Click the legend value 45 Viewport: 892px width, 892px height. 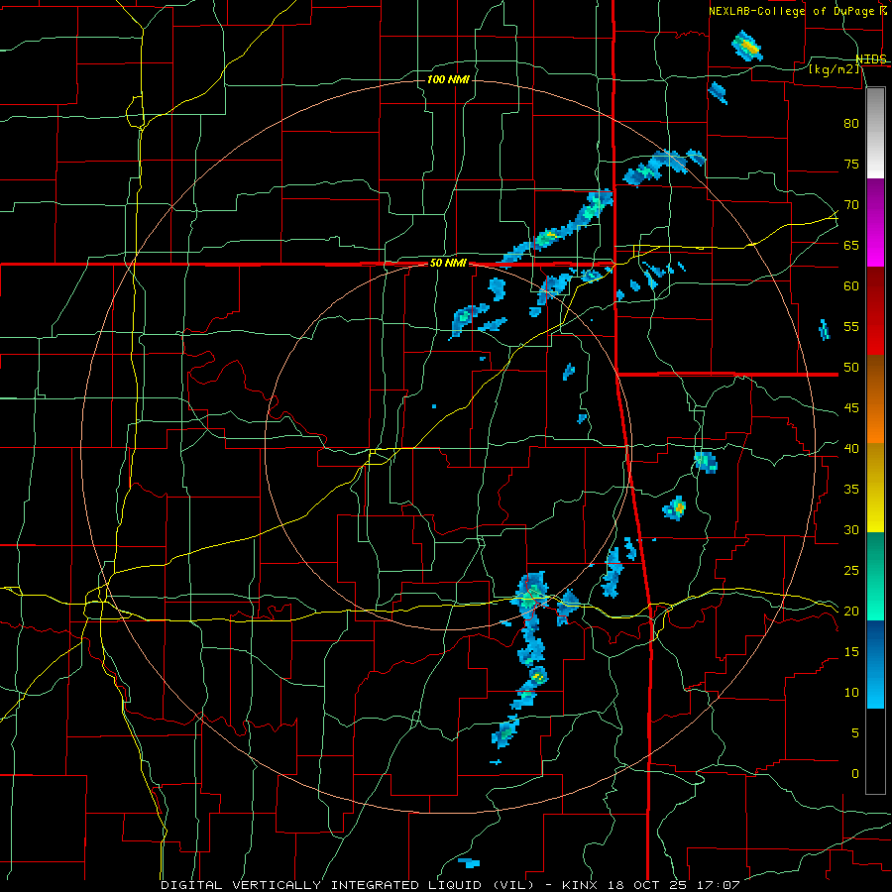pyautogui.click(x=851, y=408)
